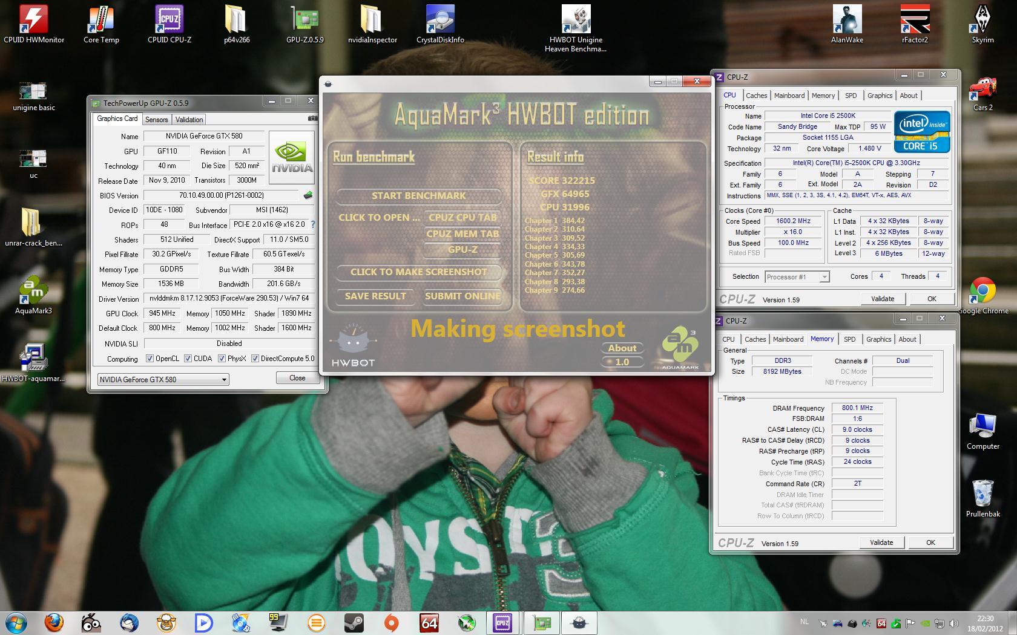Image resolution: width=1017 pixels, height=635 pixels.
Task: Open About tab in the upper CPU-Z window
Action: point(908,96)
